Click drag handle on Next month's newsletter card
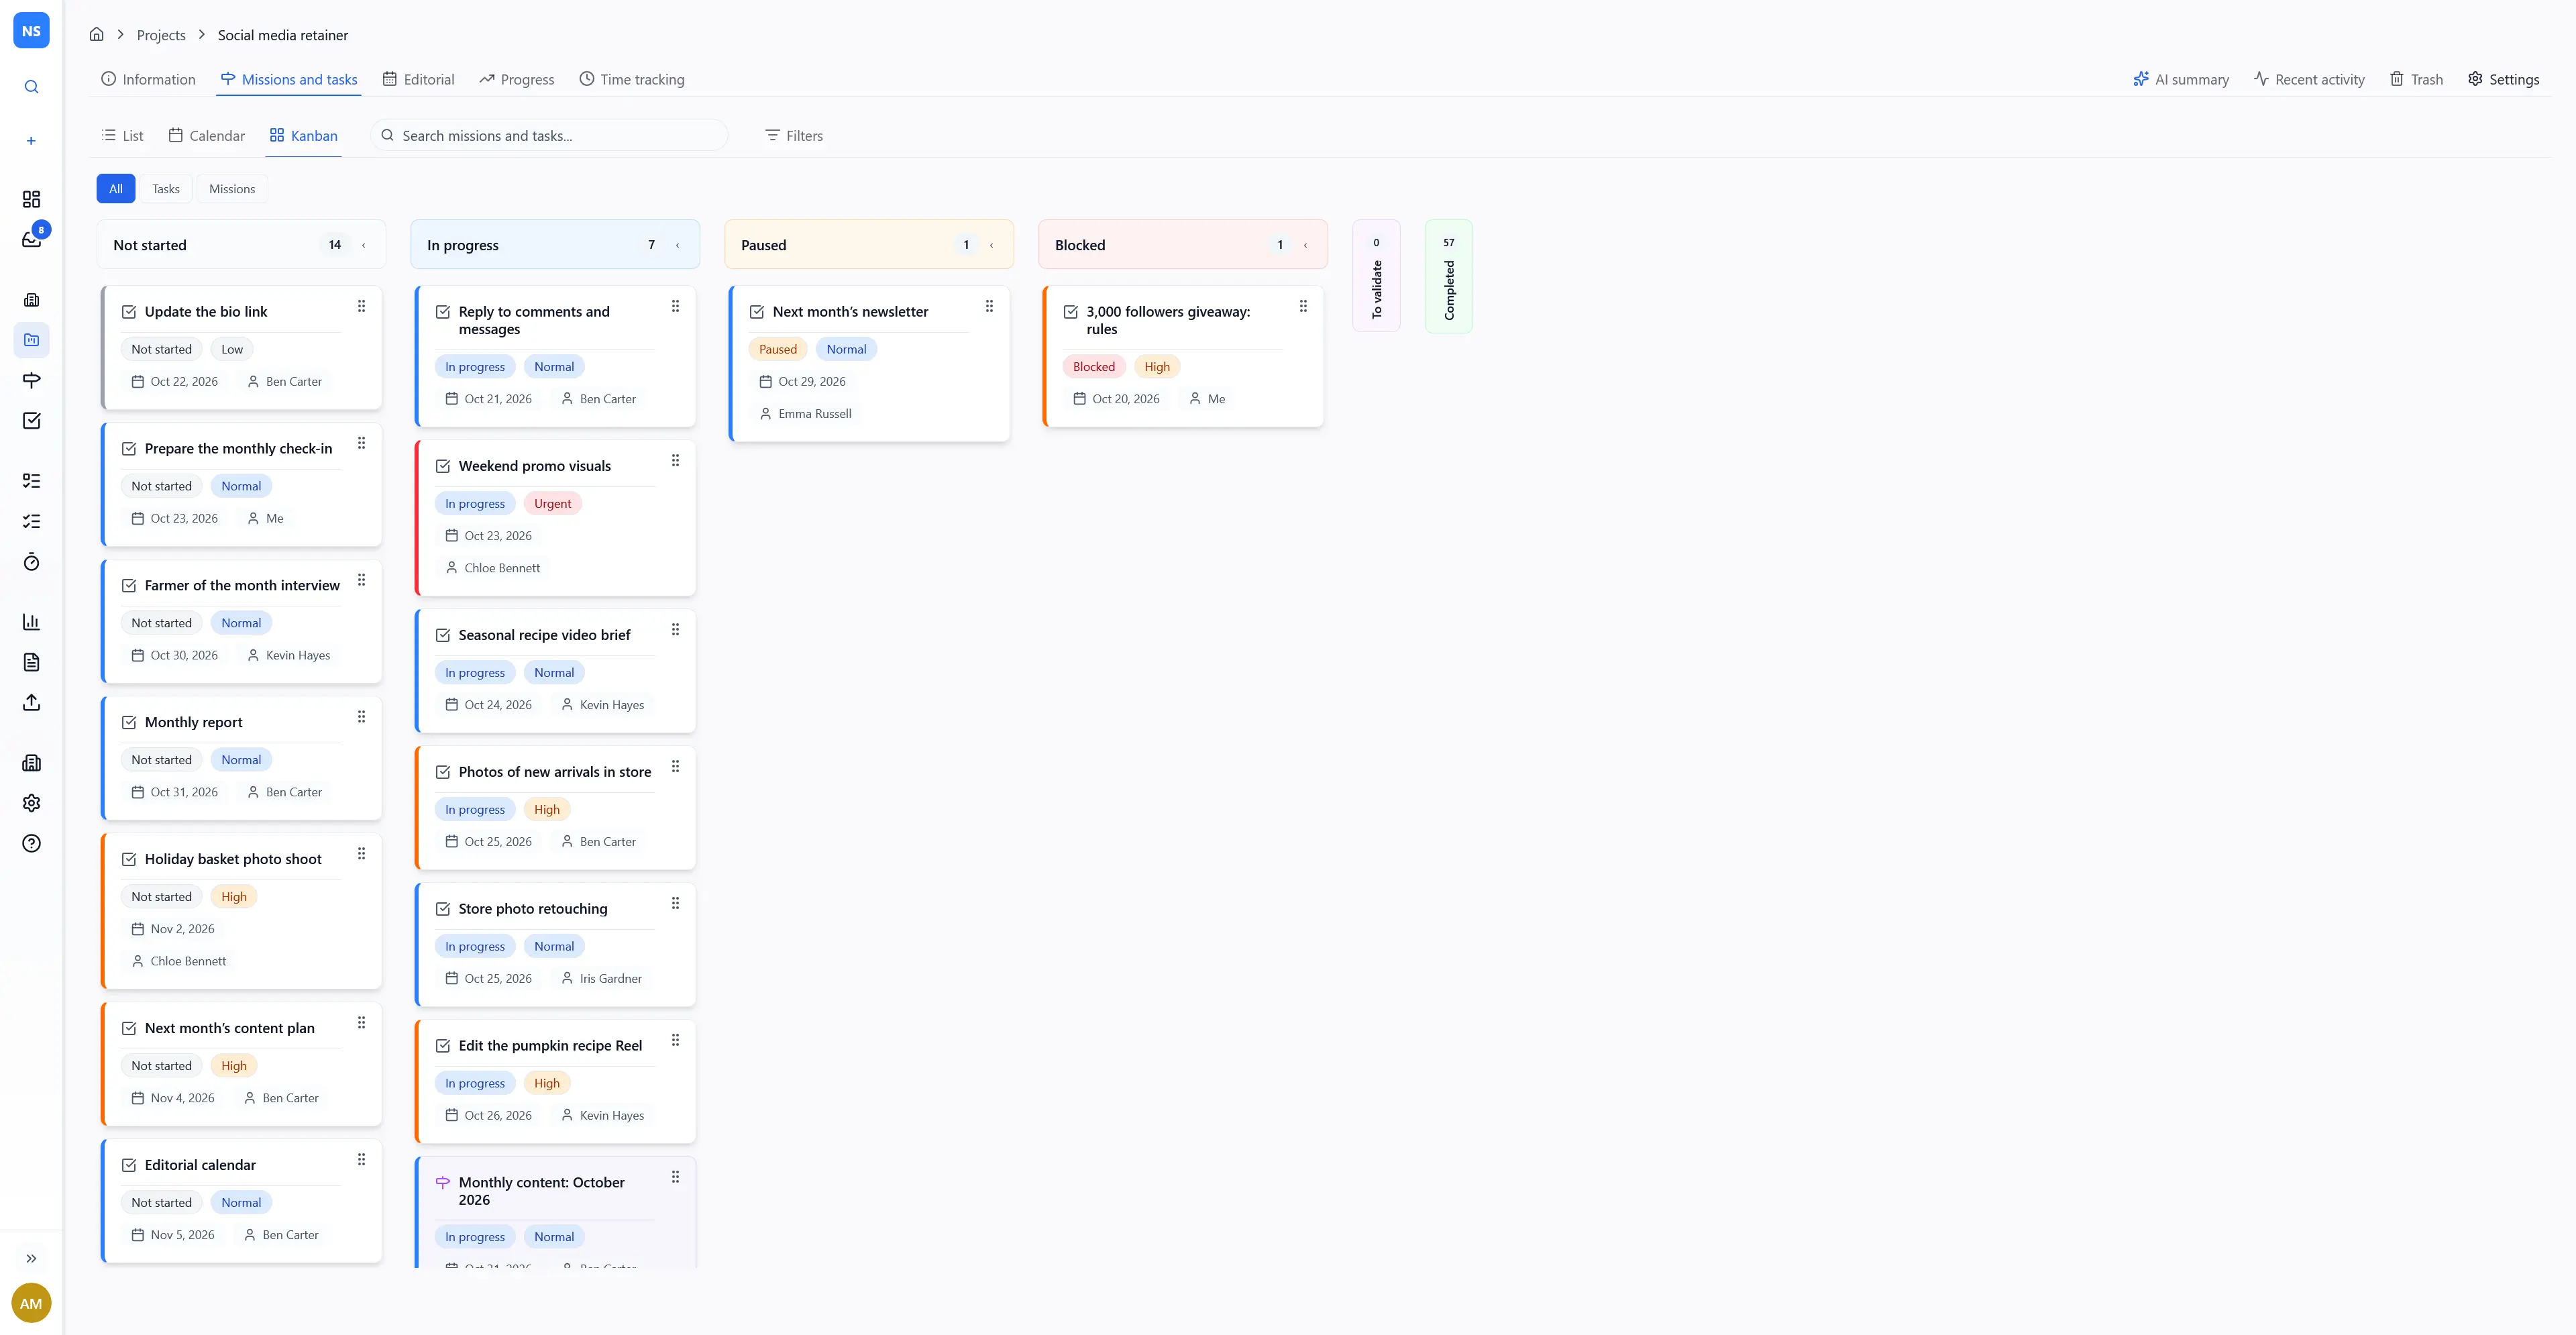Viewport: 2576px width, 1335px height. pos(989,306)
